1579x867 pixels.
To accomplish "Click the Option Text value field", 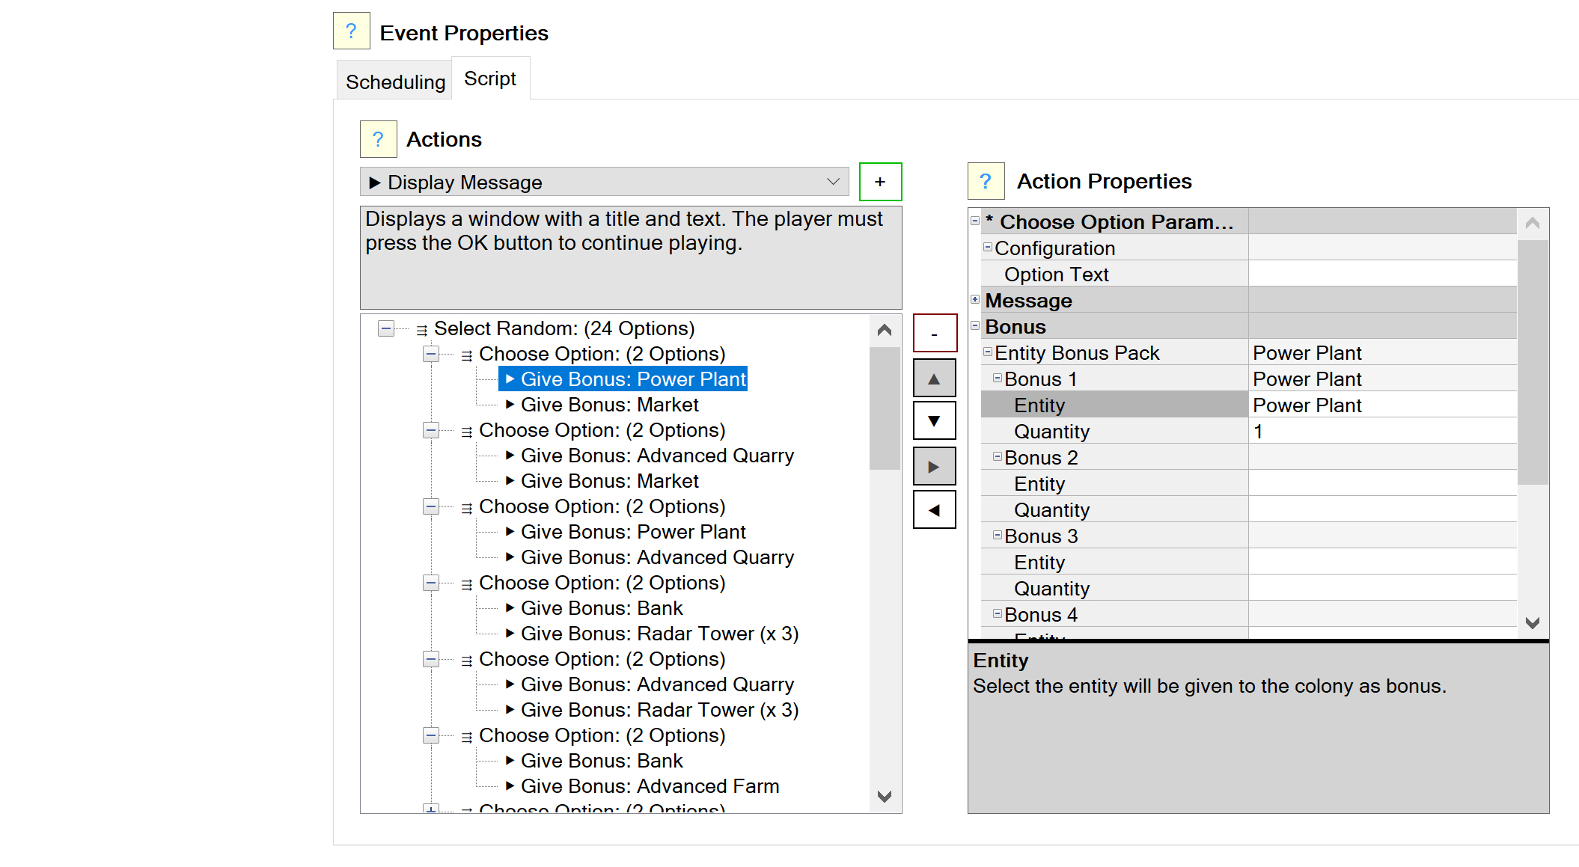I will 1381,275.
